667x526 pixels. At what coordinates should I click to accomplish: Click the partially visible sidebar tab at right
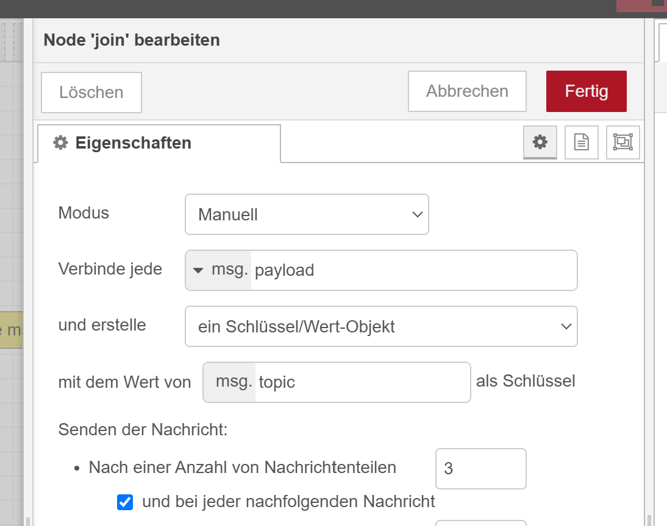[661, 40]
